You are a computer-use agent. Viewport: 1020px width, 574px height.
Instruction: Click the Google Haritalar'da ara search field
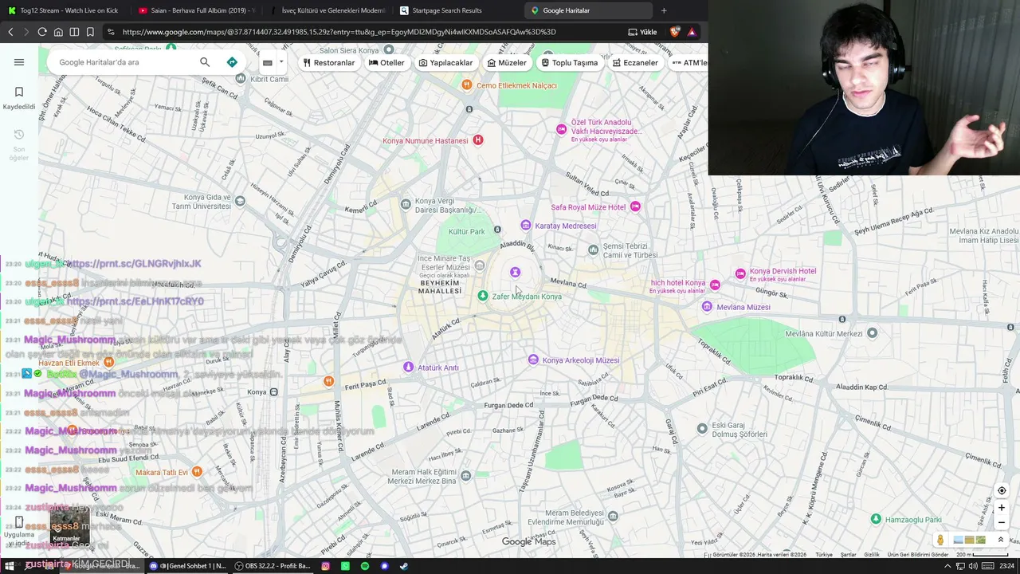click(x=124, y=62)
